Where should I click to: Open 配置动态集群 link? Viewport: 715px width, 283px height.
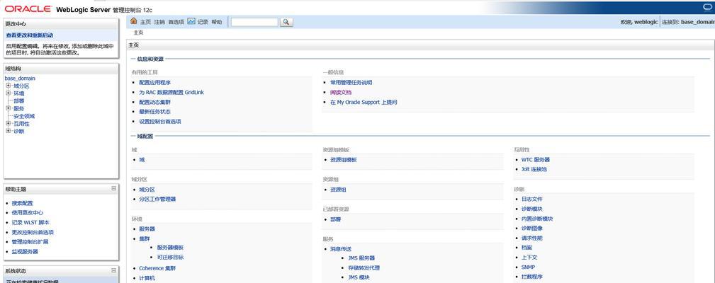[x=154, y=103]
